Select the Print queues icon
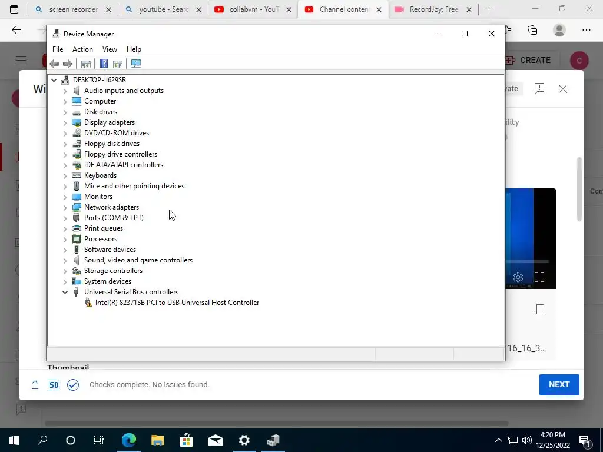This screenshot has width=603, height=452. coord(77,228)
